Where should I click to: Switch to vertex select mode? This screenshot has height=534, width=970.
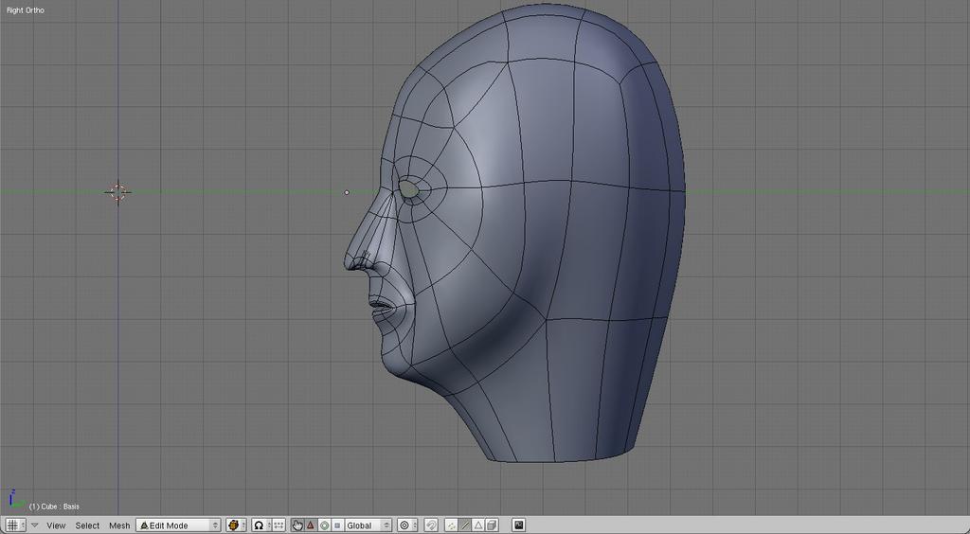[x=451, y=525]
